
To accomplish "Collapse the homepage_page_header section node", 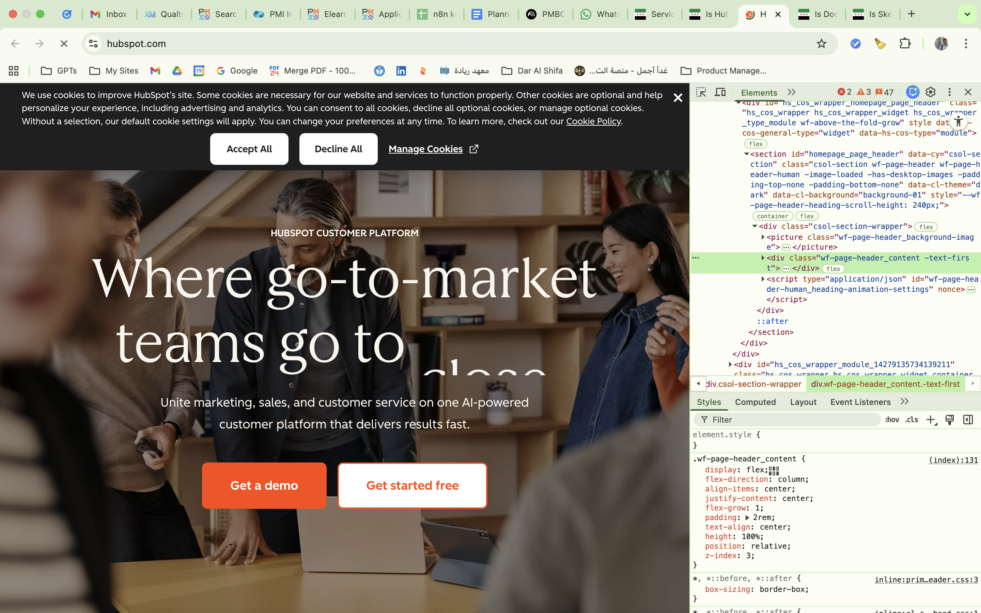I will click(x=746, y=154).
